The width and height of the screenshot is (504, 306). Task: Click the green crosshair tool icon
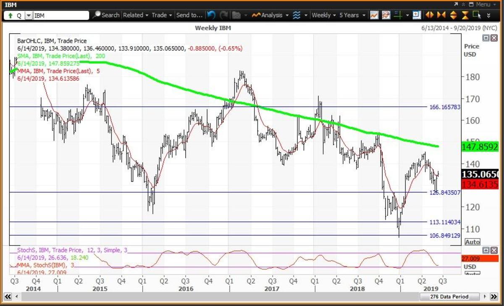tap(397, 15)
